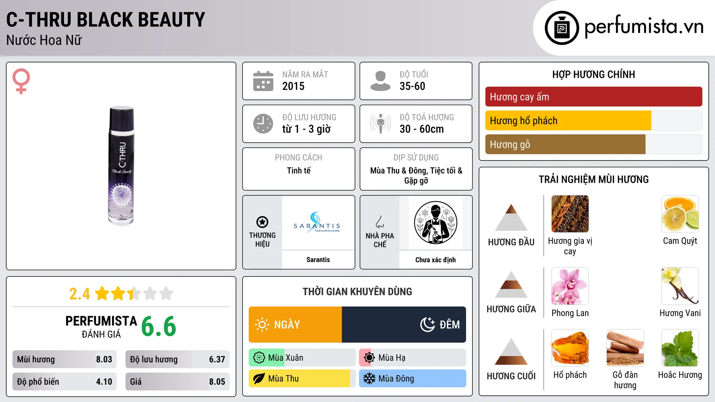Open the Phong Lan orchid image
The image size is (715, 402).
[x=570, y=286]
